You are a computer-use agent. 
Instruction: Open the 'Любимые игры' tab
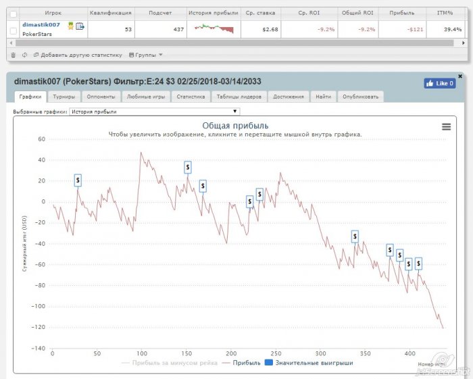146,97
